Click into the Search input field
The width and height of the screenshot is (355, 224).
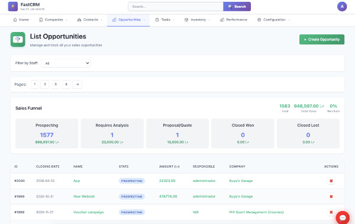click(176, 7)
